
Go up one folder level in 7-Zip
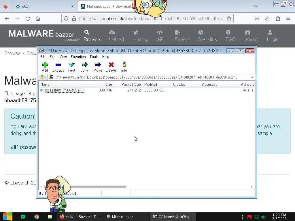[42, 77]
